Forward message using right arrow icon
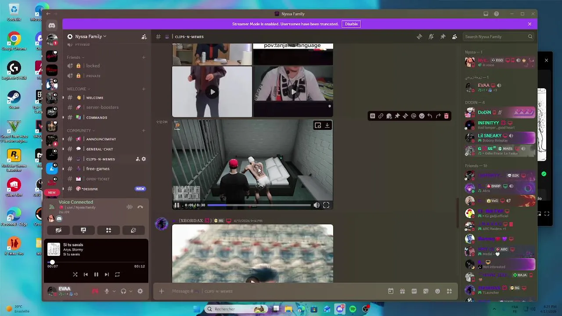This screenshot has height=316, width=562. 438,116
